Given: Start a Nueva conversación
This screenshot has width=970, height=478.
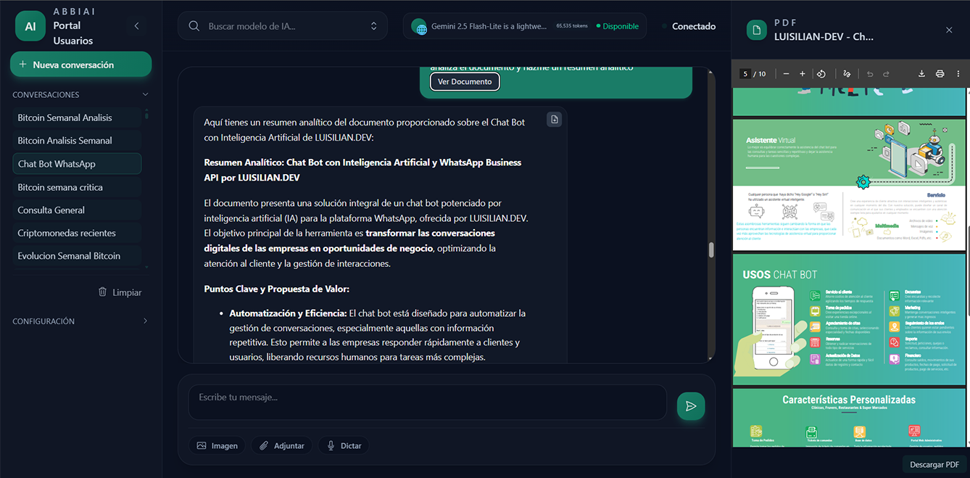Looking at the screenshot, I should pos(80,65).
